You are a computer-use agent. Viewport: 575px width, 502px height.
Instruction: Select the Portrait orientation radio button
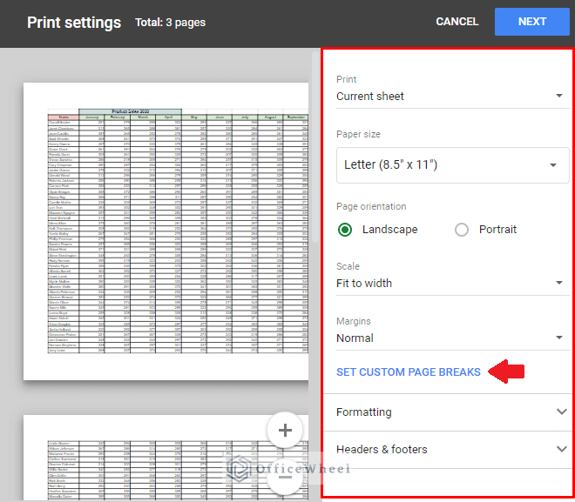click(x=462, y=230)
